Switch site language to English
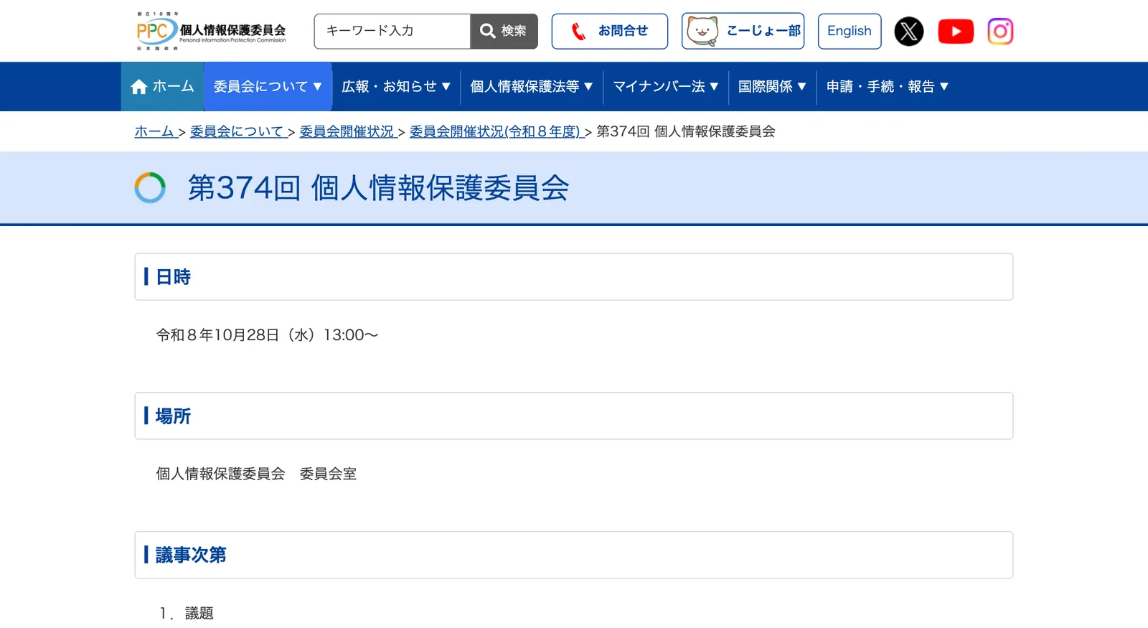 click(x=850, y=31)
